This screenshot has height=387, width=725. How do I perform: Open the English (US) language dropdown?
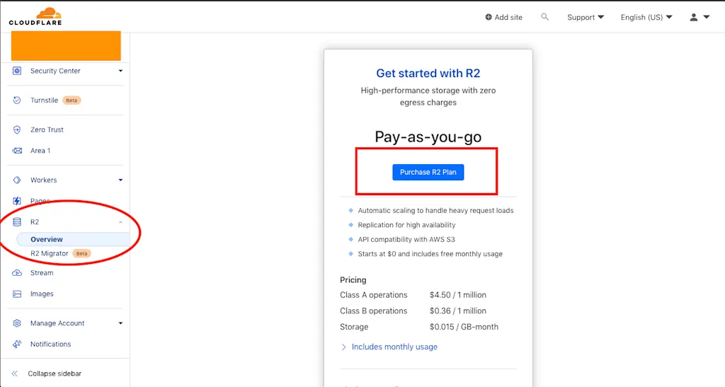coord(646,17)
